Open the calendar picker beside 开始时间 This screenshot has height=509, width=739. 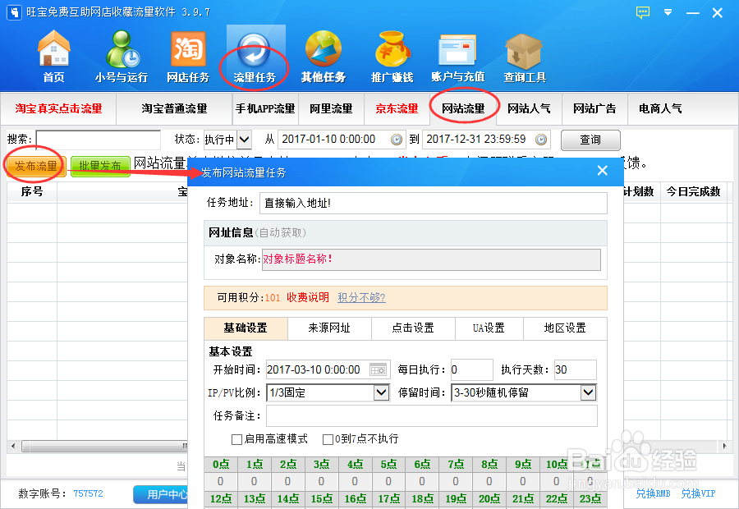(378, 369)
